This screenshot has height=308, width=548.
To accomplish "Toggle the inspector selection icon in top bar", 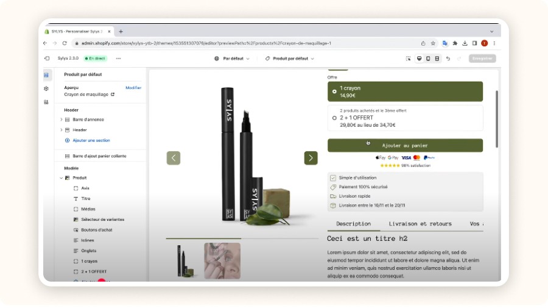I will pos(408,59).
